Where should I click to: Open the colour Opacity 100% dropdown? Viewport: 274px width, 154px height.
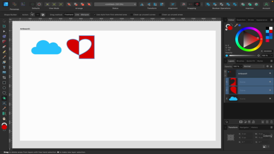[271, 56]
